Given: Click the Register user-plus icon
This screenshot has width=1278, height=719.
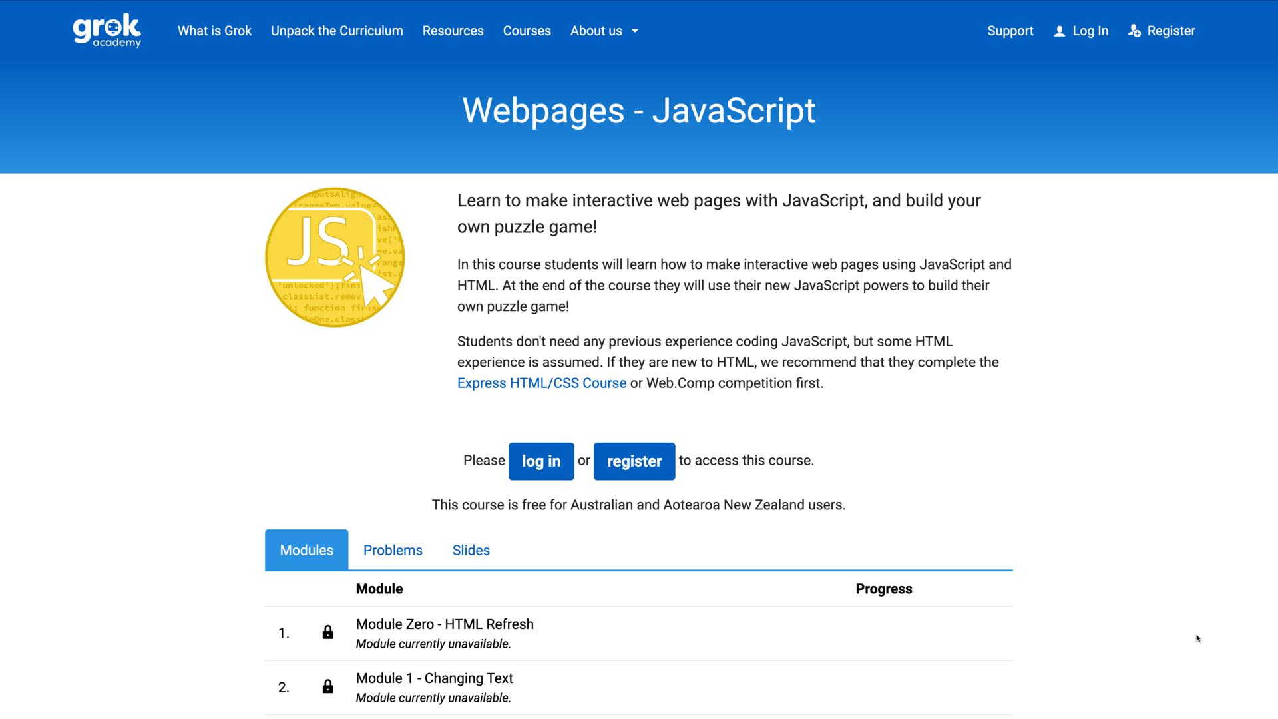Looking at the screenshot, I should (1134, 31).
